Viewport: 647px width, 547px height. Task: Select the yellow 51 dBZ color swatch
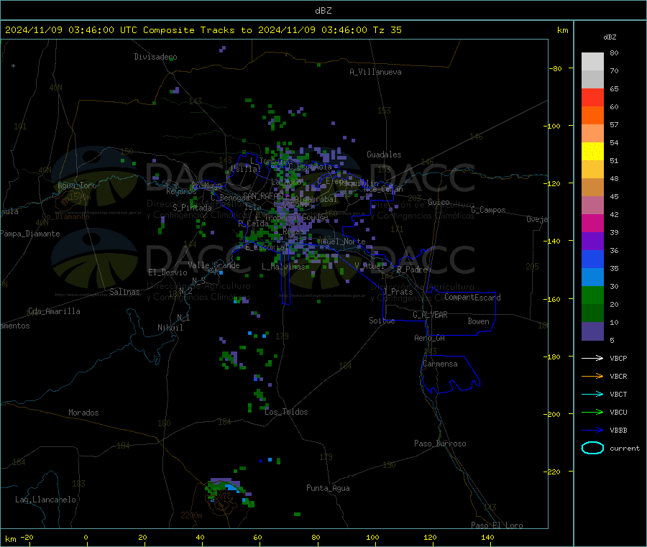592,152
